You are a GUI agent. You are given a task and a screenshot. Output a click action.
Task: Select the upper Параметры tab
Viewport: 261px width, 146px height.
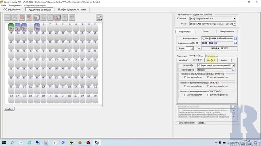tap(185, 32)
